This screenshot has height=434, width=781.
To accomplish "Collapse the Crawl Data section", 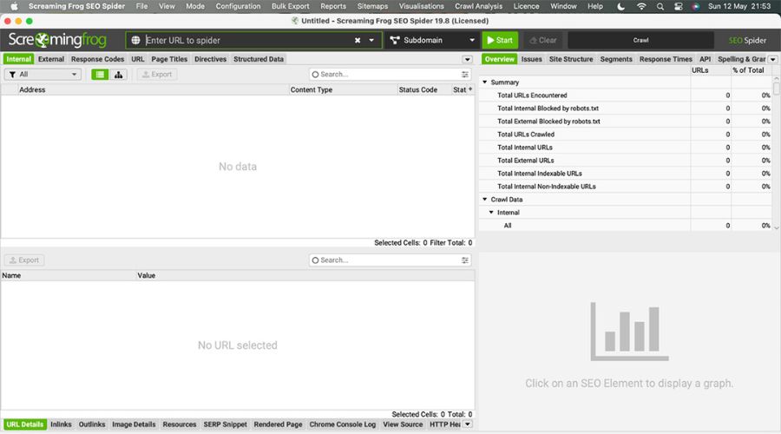I will pyautogui.click(x=485, y=200).
